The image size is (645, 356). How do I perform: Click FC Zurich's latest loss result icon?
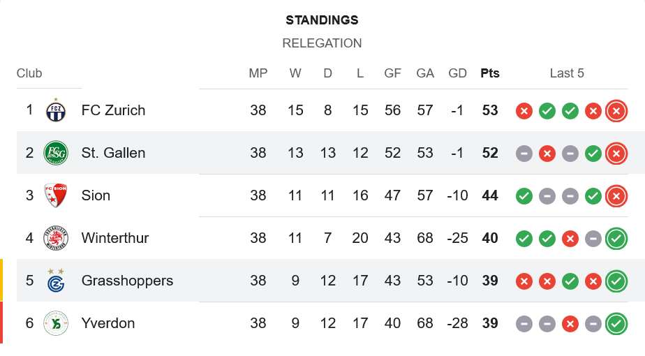coord(616,110)
